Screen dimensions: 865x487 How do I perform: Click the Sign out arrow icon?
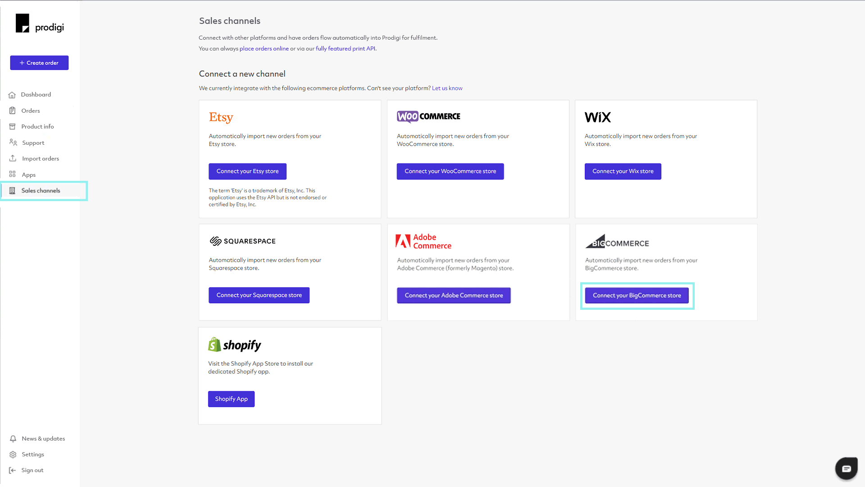pos(13,470)
